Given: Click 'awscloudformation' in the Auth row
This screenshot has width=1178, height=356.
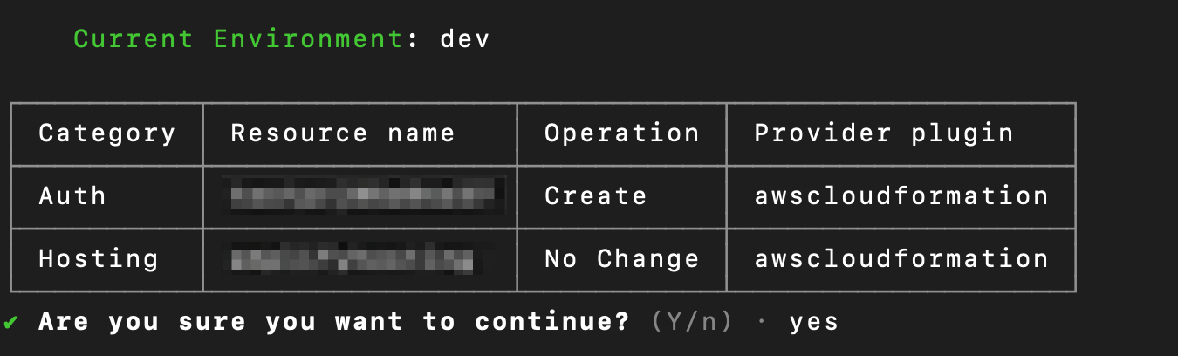Looking at the screenshot, I should point(901,195).
